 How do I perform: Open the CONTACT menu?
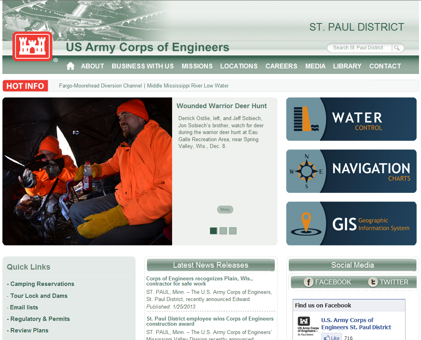[385, 66]
